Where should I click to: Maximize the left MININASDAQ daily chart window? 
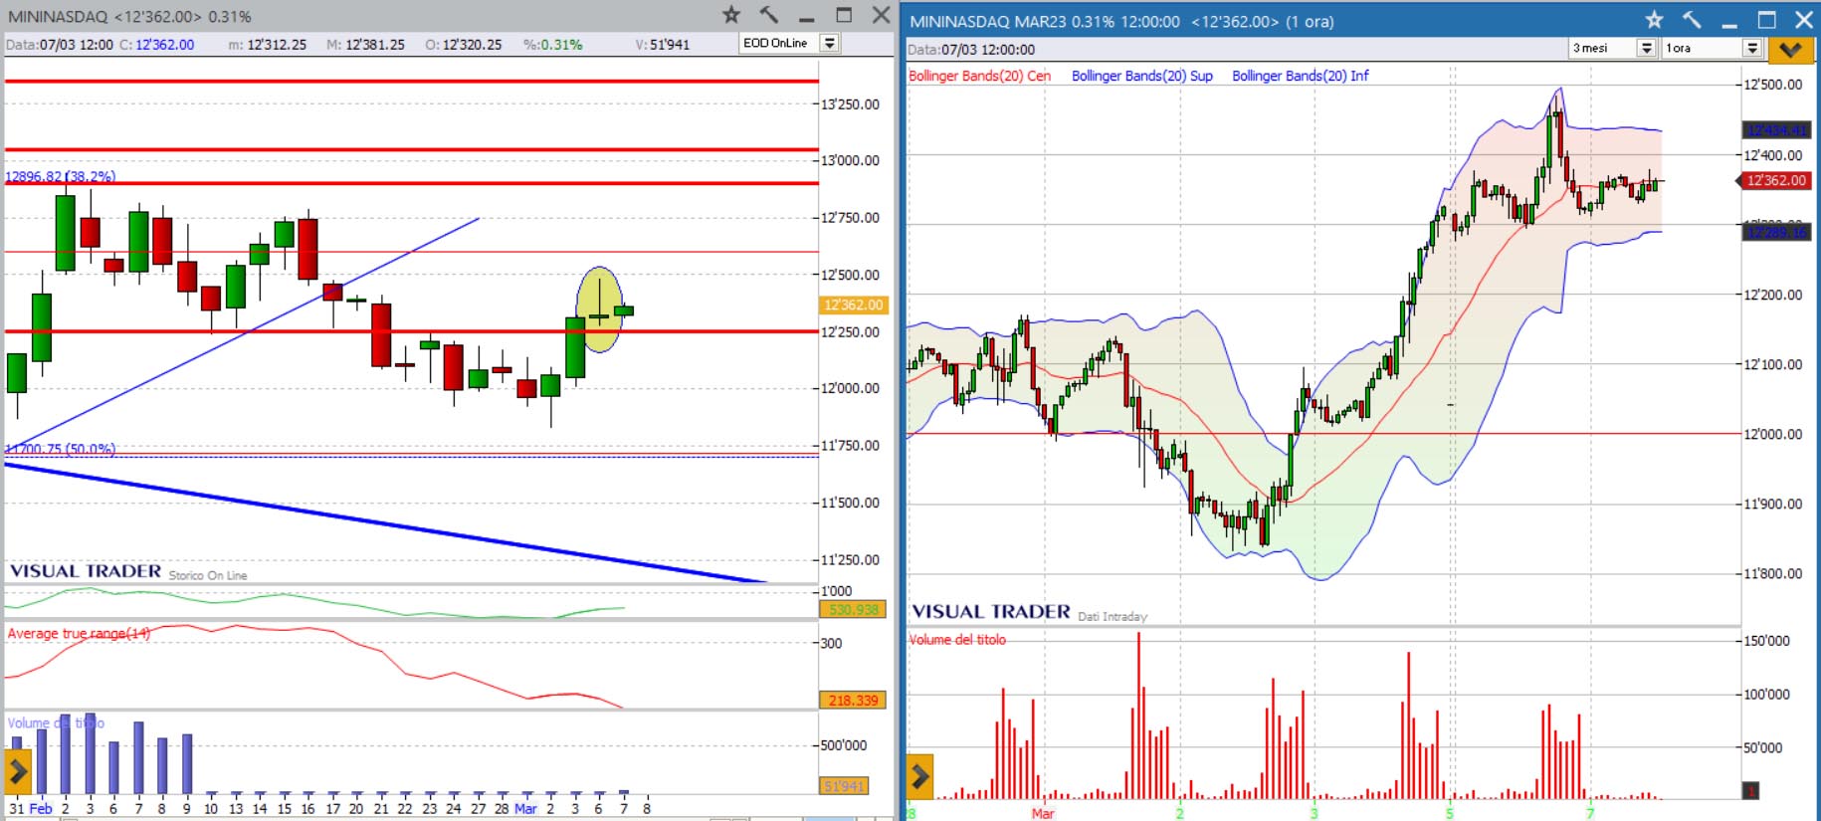[844, 15]
